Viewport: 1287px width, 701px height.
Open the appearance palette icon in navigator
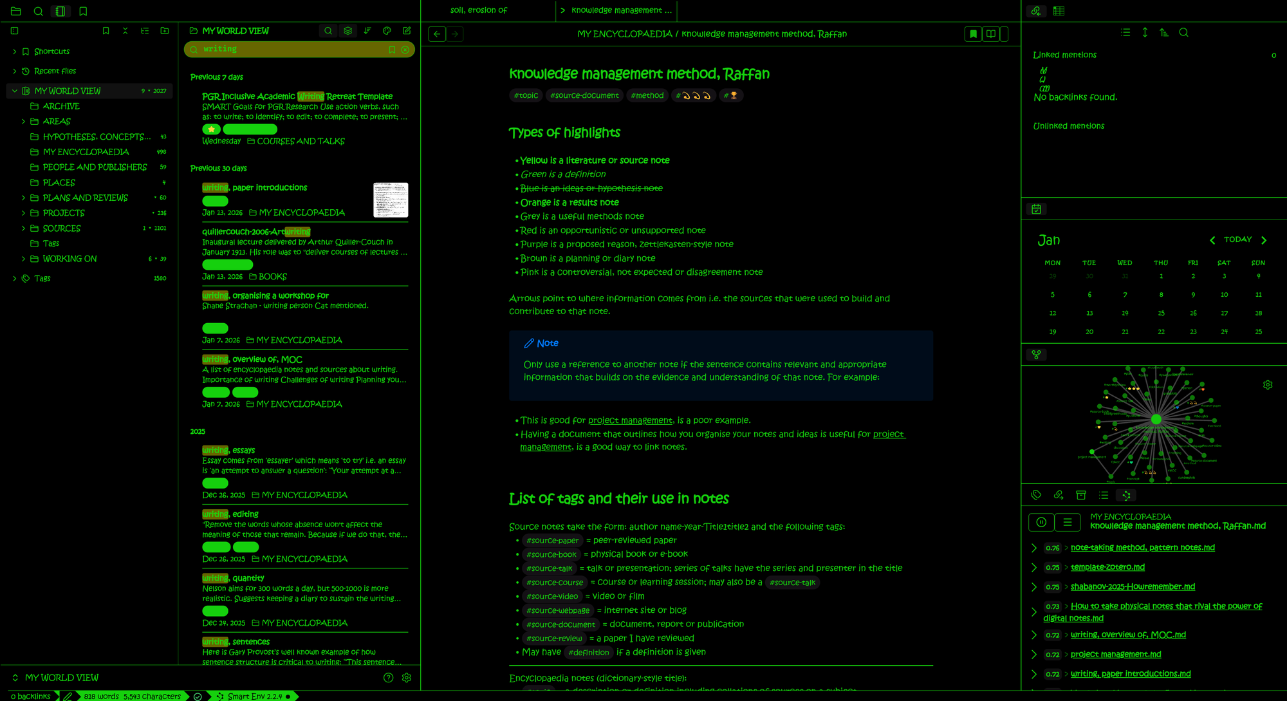[387, 31]
